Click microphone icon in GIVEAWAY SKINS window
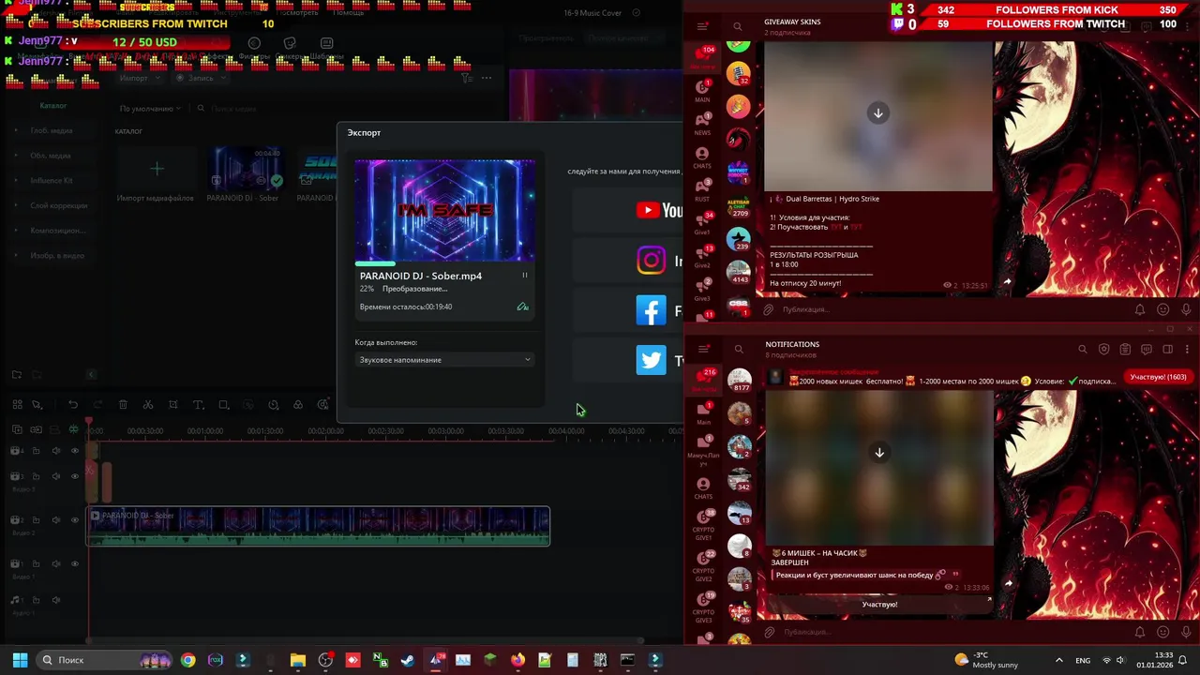 (x=1187, y=309)
